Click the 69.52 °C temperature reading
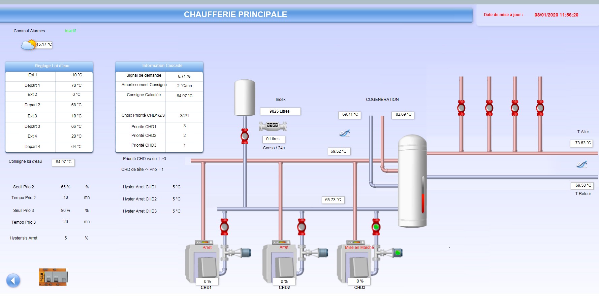Viewport: 599px width, 298px height. click(339, 151)
